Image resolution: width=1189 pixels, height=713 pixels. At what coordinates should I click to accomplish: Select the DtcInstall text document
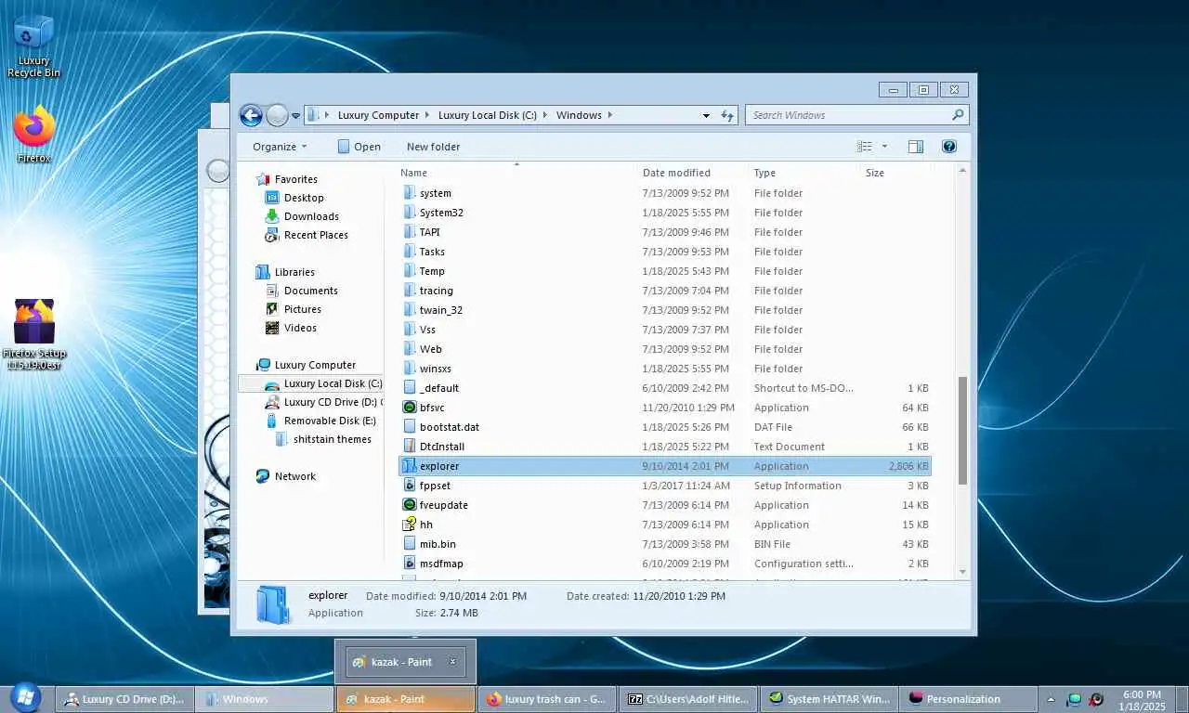(442, 447)
